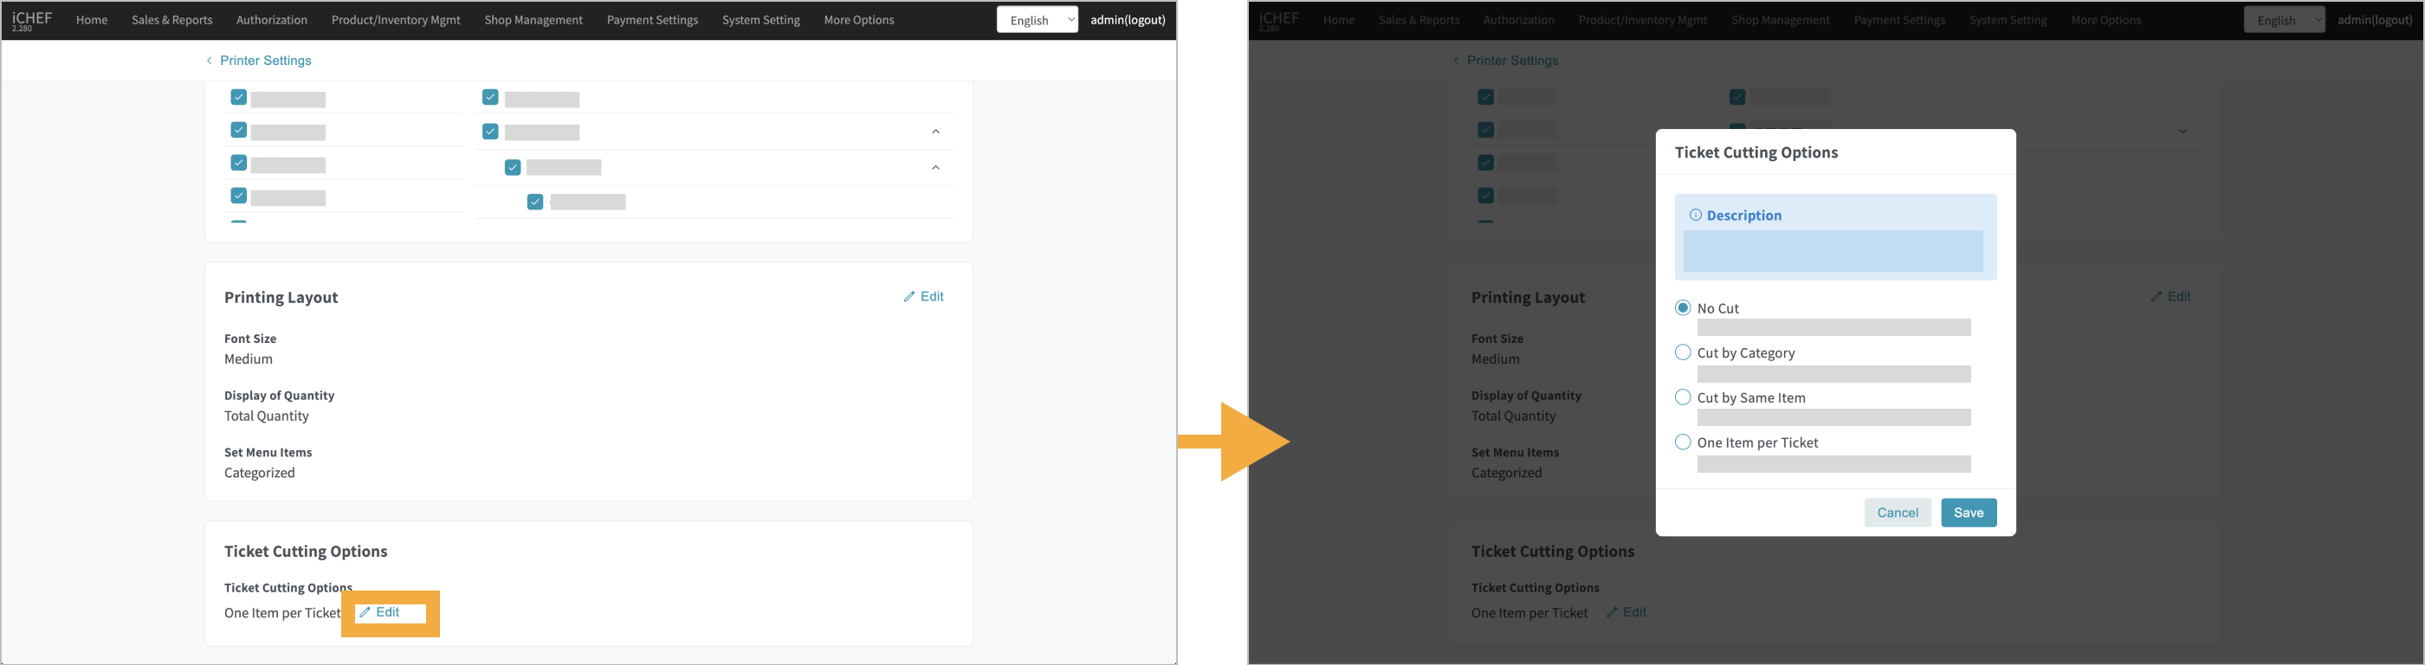The height and width of the screenshot is (665, 2425).
Task: Click back chevron before Printer Settings, left screenshot
Action: [209, 61]
